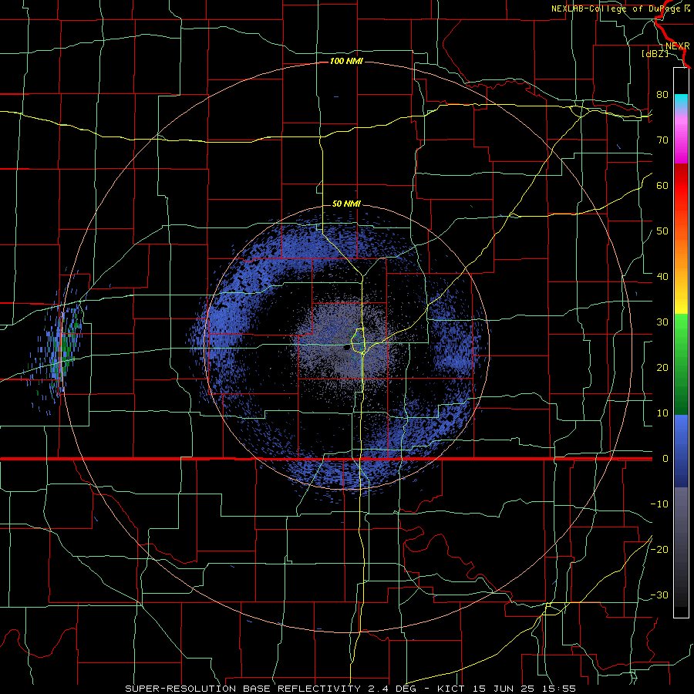This screenshot has height=694, width=694.
Task: Click the -10 dBZ scale label
Action: (x=659, y=504)
